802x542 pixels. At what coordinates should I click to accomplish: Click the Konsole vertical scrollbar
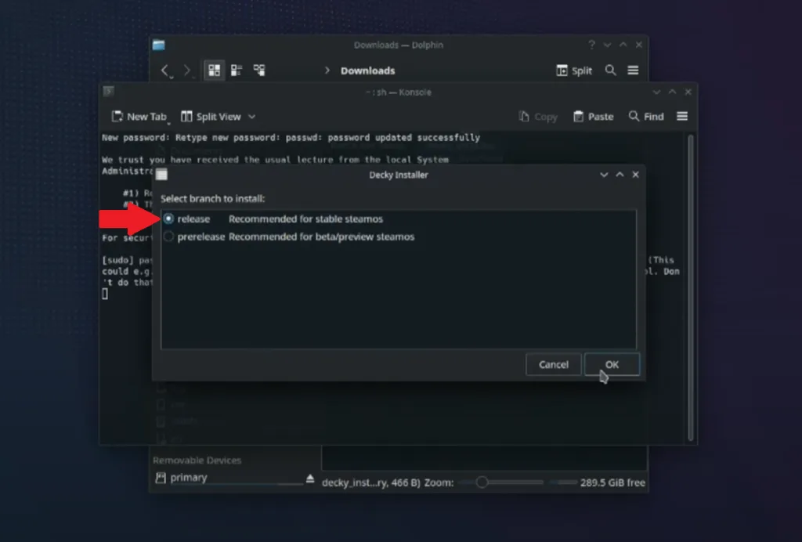coord(691,287)
